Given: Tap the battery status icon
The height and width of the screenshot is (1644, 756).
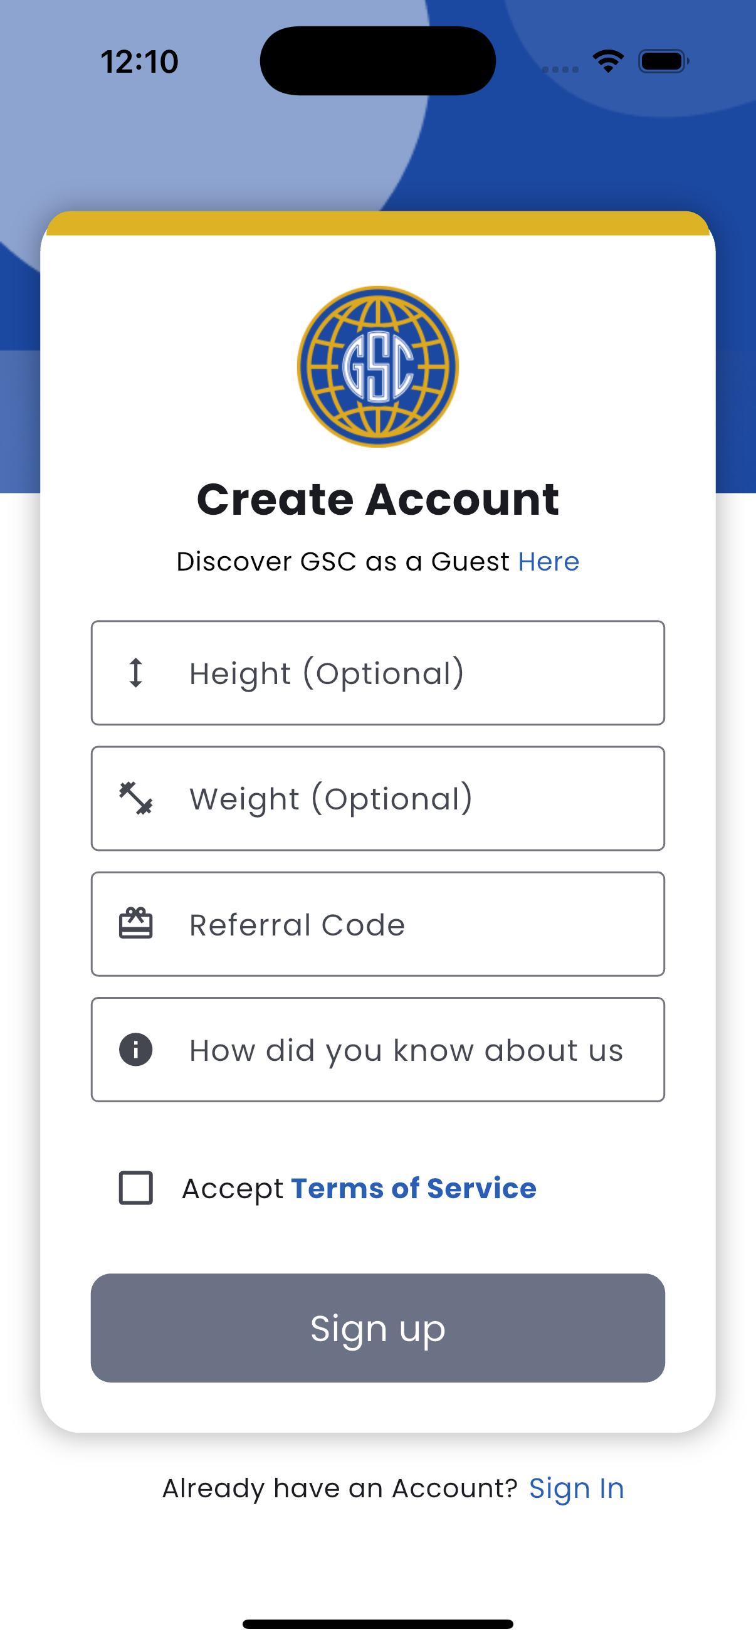Looking at the screenshot, I should click(x=663, y=61).
